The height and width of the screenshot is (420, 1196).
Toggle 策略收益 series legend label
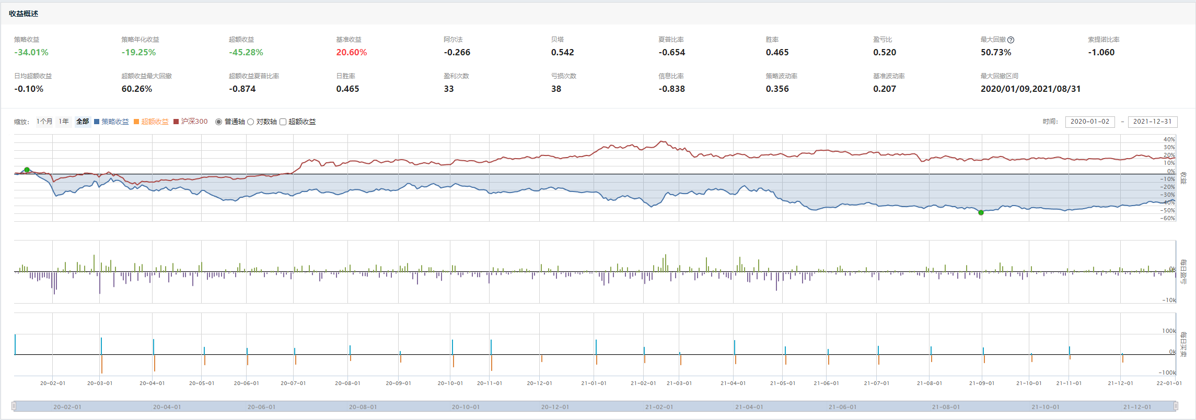coord(115,122)
